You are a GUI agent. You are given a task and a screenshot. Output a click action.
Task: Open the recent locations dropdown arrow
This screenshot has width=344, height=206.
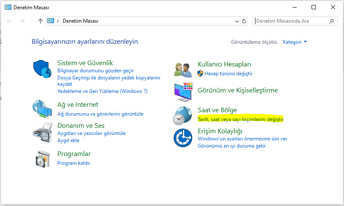[32, 21]
